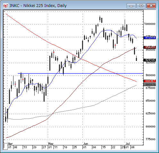Click date label 18 on the time axis
The height and width of the screenshot is (153, 159).
click(x=65, y=147)
